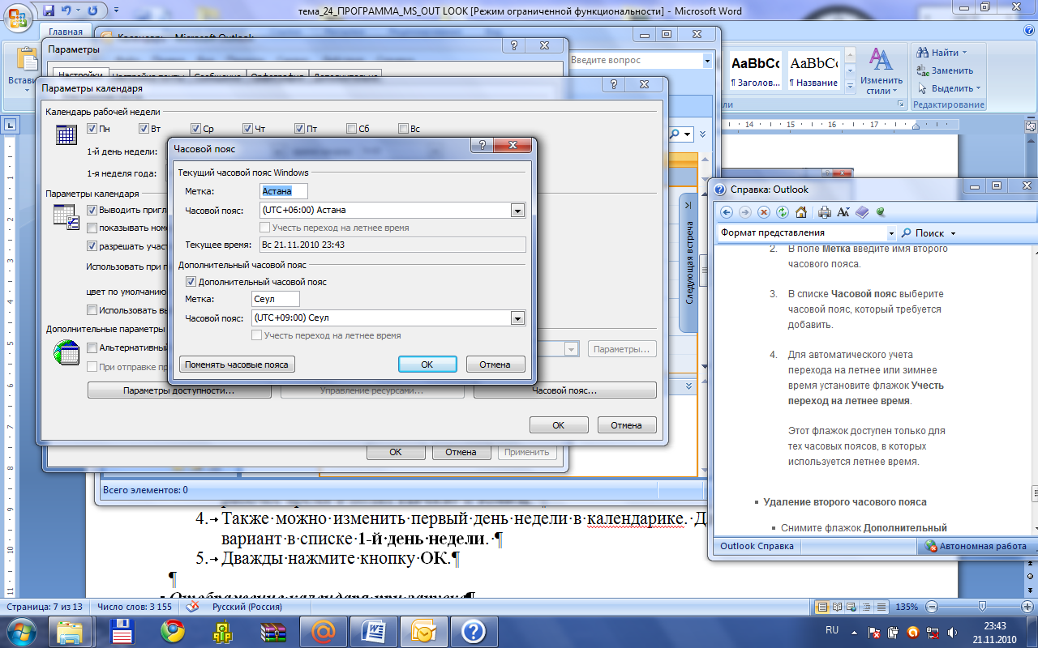Toggle Friday working day checkbox

click(x=300, y=129)
